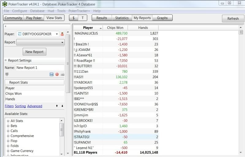Click the Refresh button
Viewport: 245px width, 157px height.
pos(233,19)
